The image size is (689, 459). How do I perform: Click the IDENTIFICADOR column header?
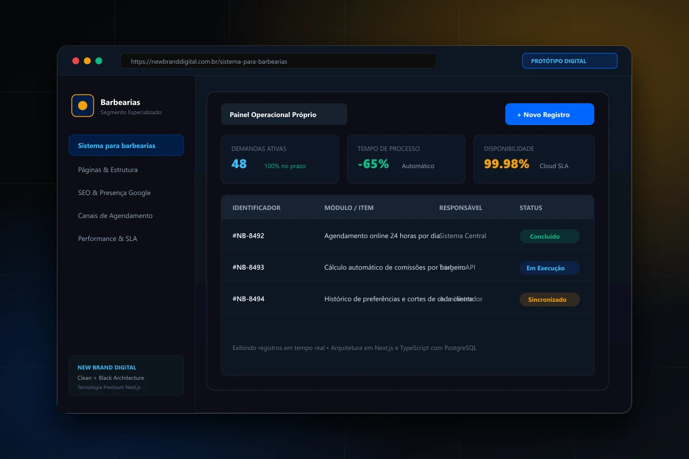tap(257, 208)
